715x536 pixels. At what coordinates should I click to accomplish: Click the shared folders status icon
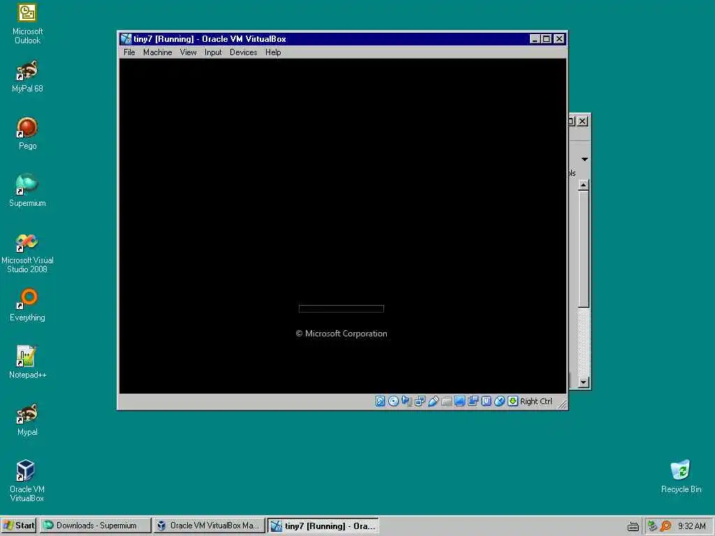point(446,401)
